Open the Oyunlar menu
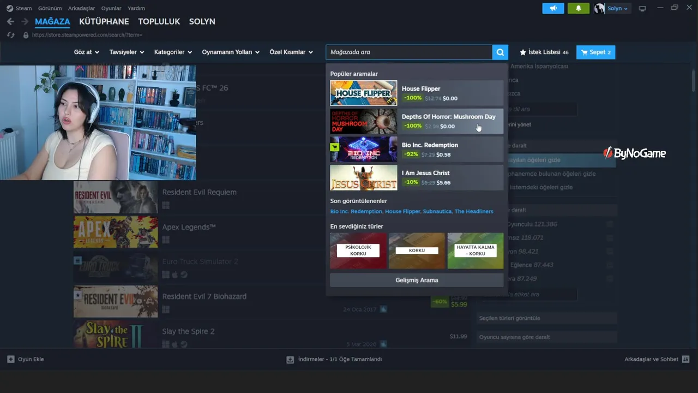 point(111,8)
